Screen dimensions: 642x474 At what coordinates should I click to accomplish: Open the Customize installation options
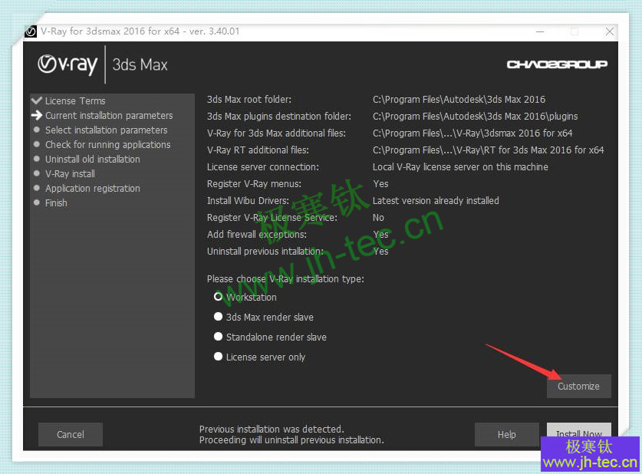(x=578, y=386)
